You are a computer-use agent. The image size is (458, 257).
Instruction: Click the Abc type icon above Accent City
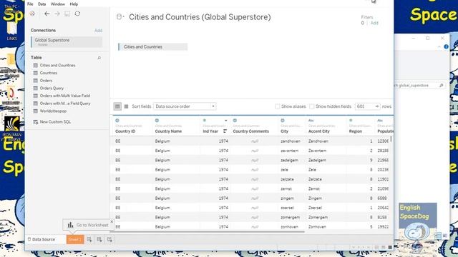click(x=311, y=121)
